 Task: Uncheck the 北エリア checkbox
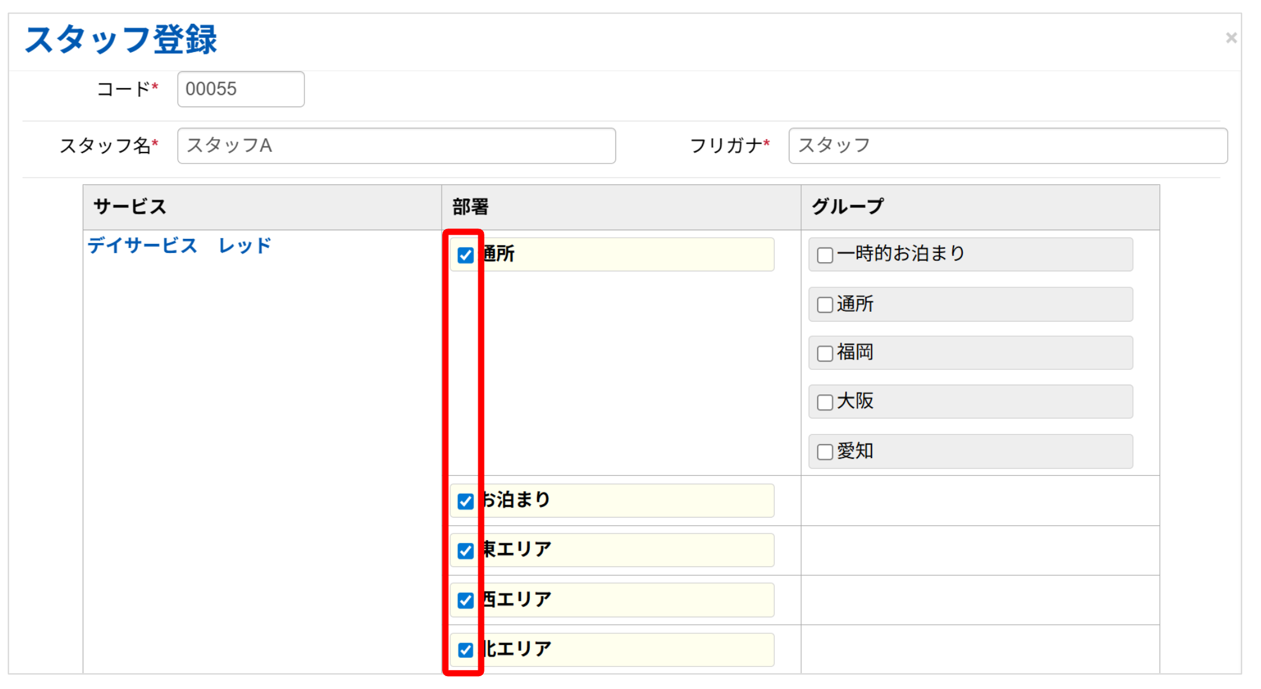[465, 650]
